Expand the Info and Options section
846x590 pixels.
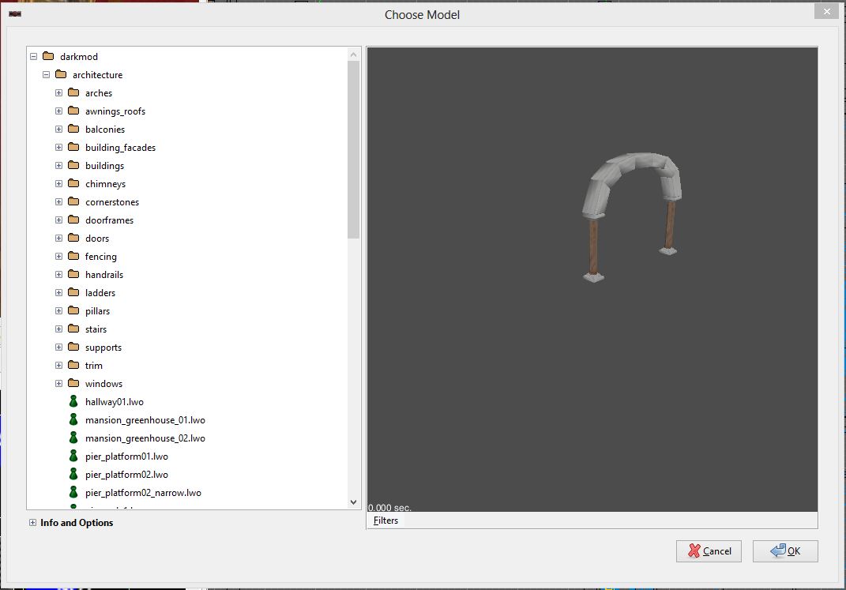pyautogui.click(x=32, y=523)
